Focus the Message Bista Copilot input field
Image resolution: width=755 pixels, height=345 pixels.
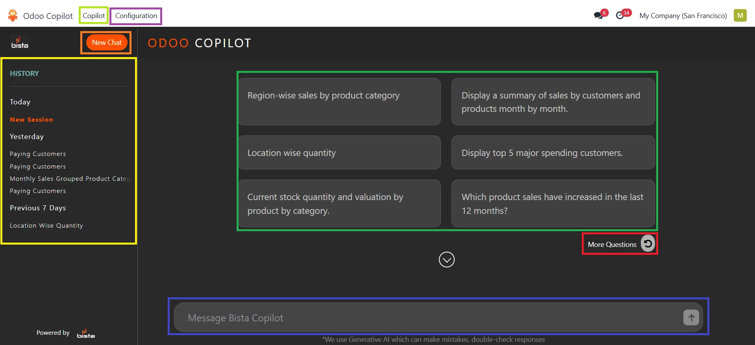(x=429, y=318)
